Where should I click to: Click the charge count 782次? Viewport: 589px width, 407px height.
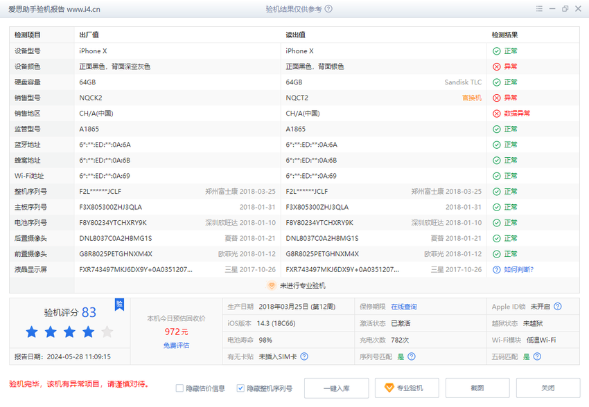click(x=400, y=341)
